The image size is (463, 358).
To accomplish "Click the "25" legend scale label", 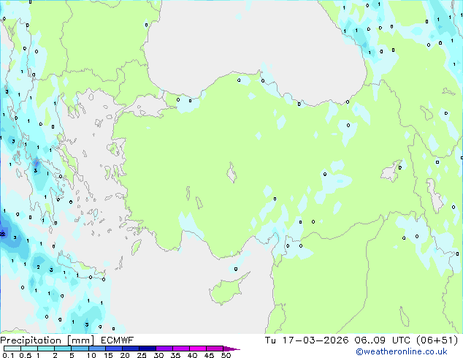I will (x=142, y=355).
